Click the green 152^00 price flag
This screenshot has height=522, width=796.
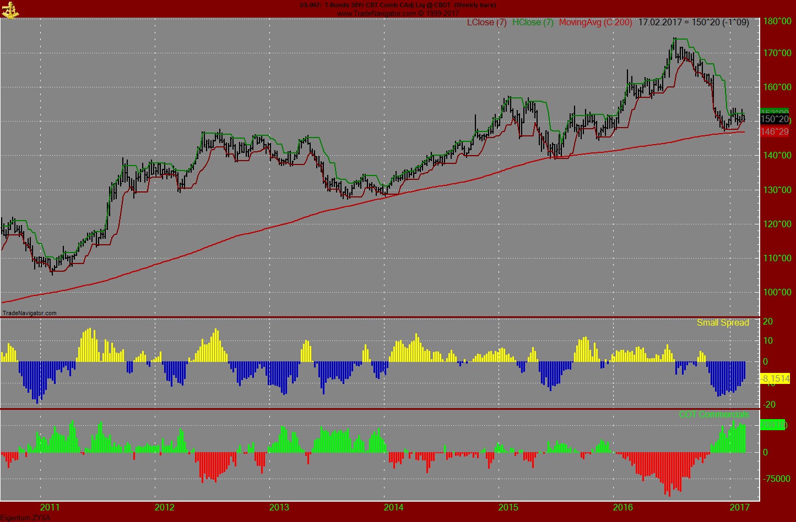coord(775,110)
